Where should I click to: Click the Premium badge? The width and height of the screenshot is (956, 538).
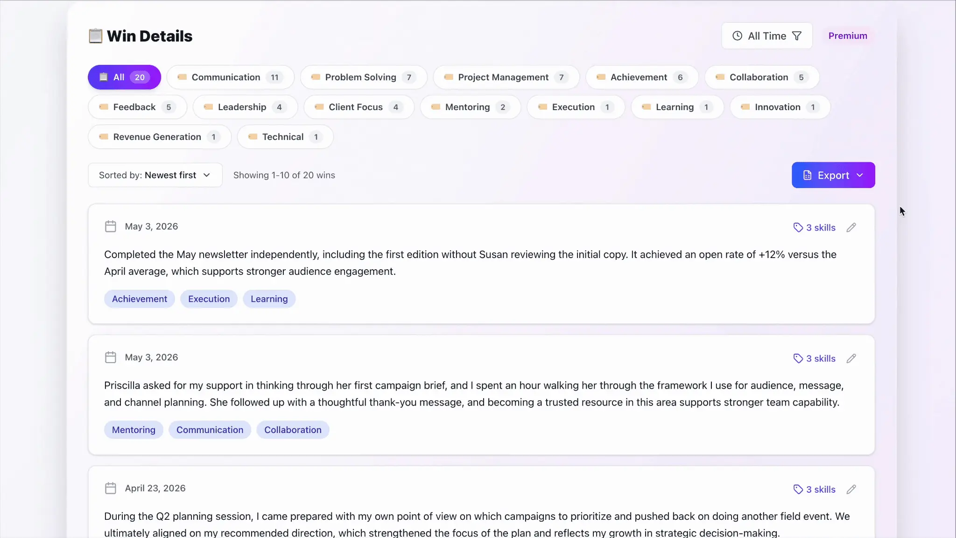848,36
